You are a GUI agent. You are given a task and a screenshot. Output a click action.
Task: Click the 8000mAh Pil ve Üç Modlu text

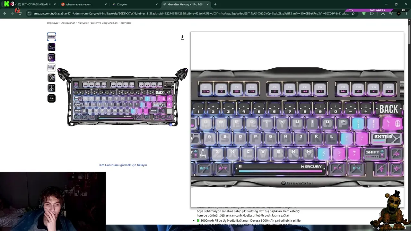coord(250,221)
